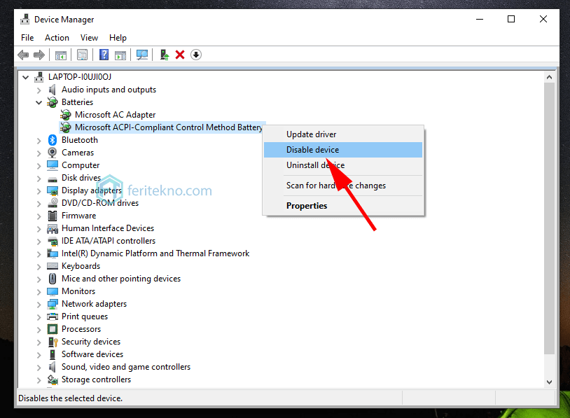Select Scan for hardware changes menu entry
Screen dimensions: 570x418
pos(343,186)
